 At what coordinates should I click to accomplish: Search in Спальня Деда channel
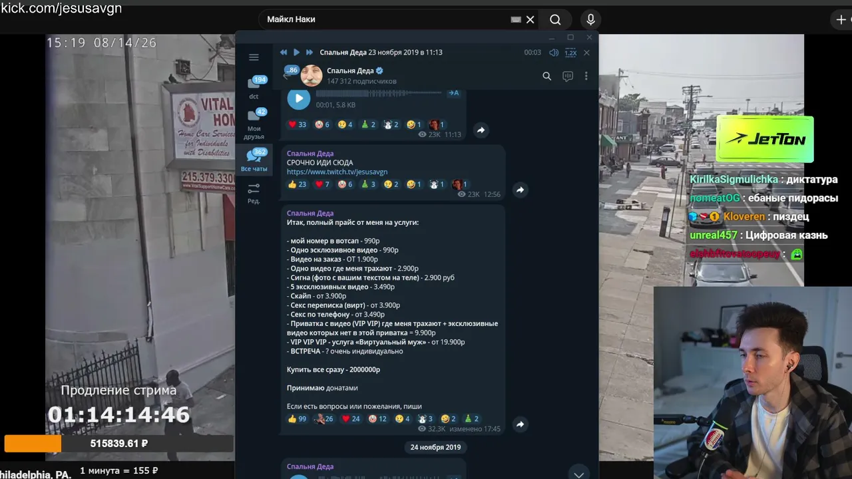546,77
